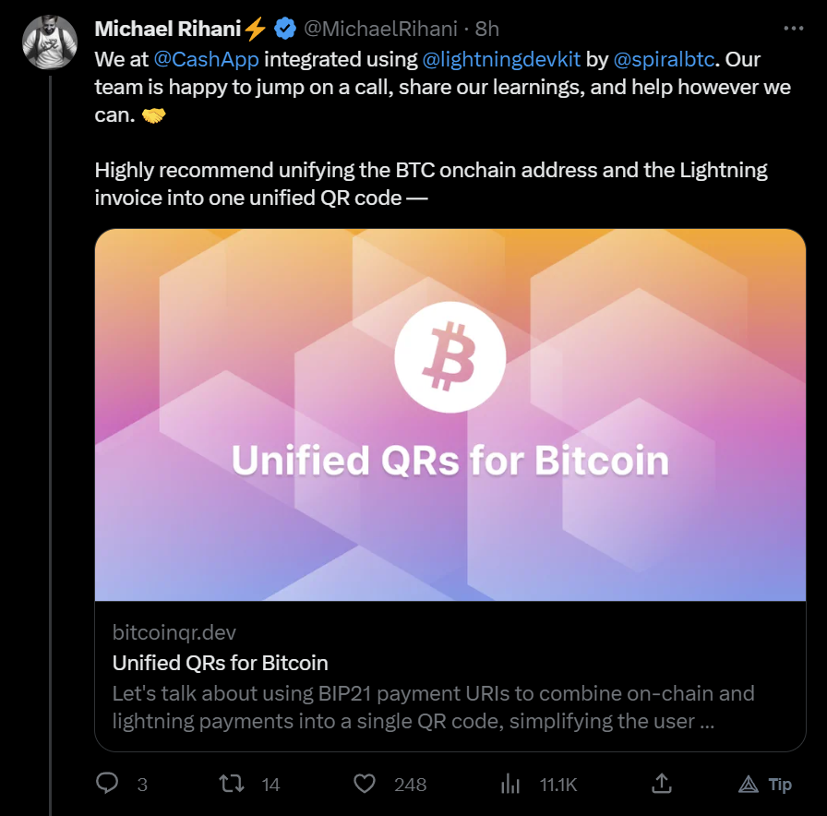Open tweet analytics bar chart icon
The width and height of the screenshot is (827, 816).
[x=510, y=784]
